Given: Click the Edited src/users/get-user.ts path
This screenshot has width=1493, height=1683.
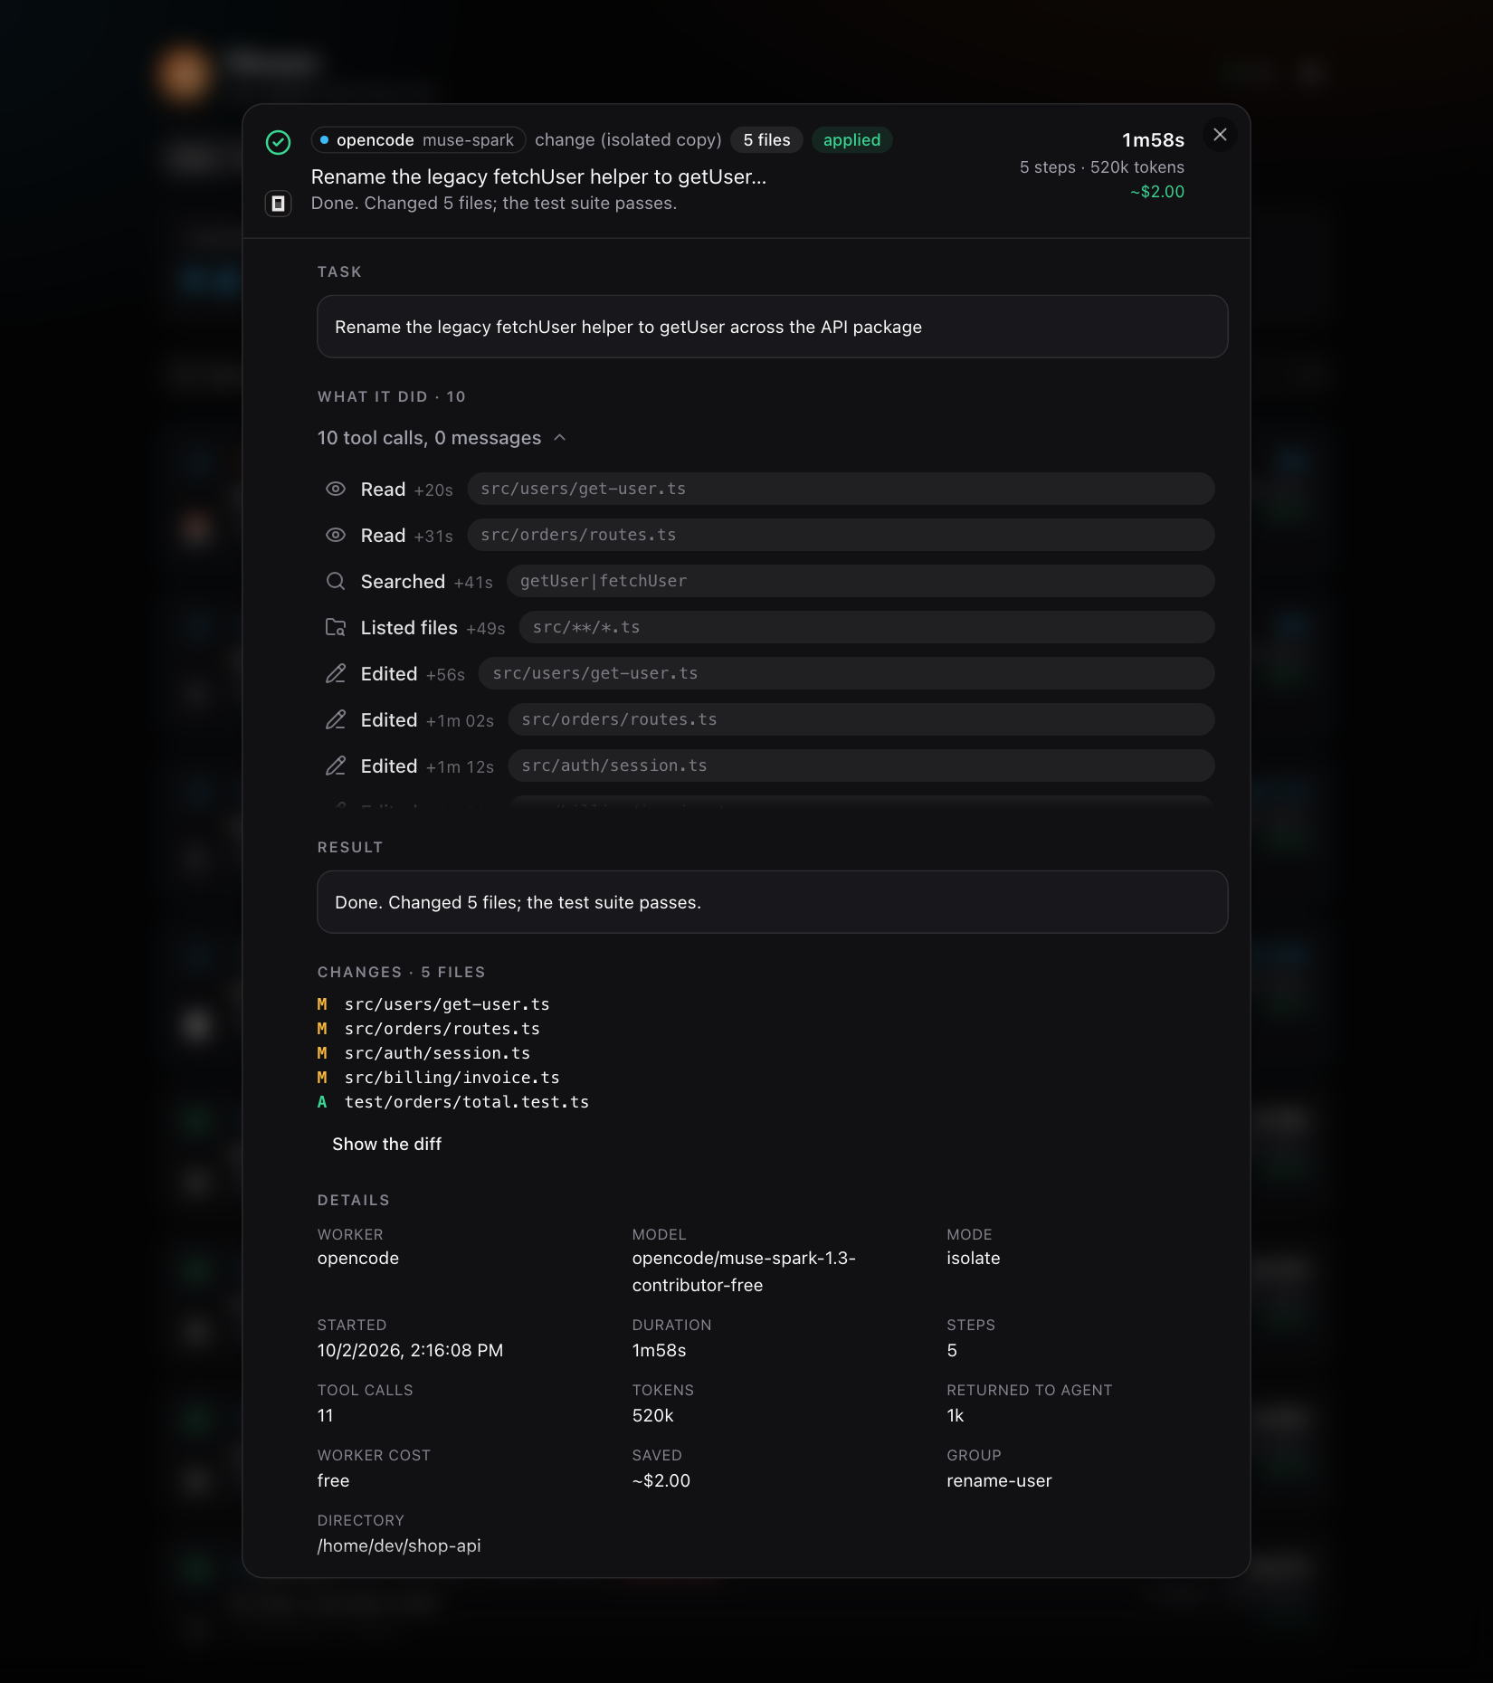Looking at the screenshot, I should coord(847,673).
